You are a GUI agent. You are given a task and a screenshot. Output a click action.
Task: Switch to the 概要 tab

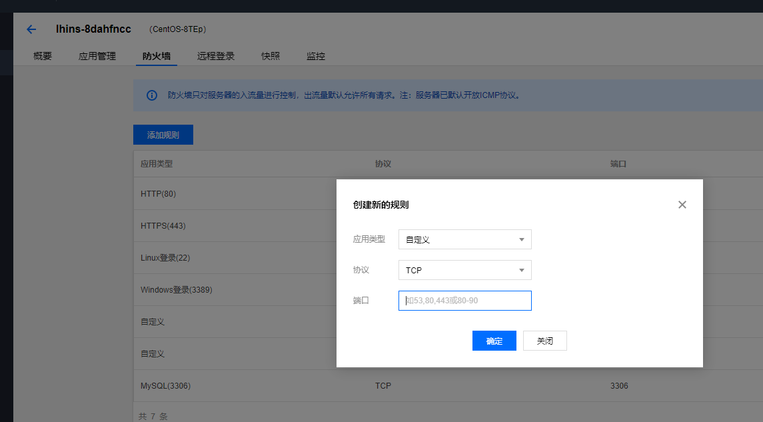tap(41, 56)
